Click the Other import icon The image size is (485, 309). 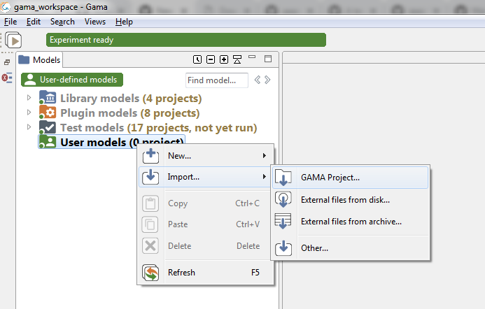[283, 248]
